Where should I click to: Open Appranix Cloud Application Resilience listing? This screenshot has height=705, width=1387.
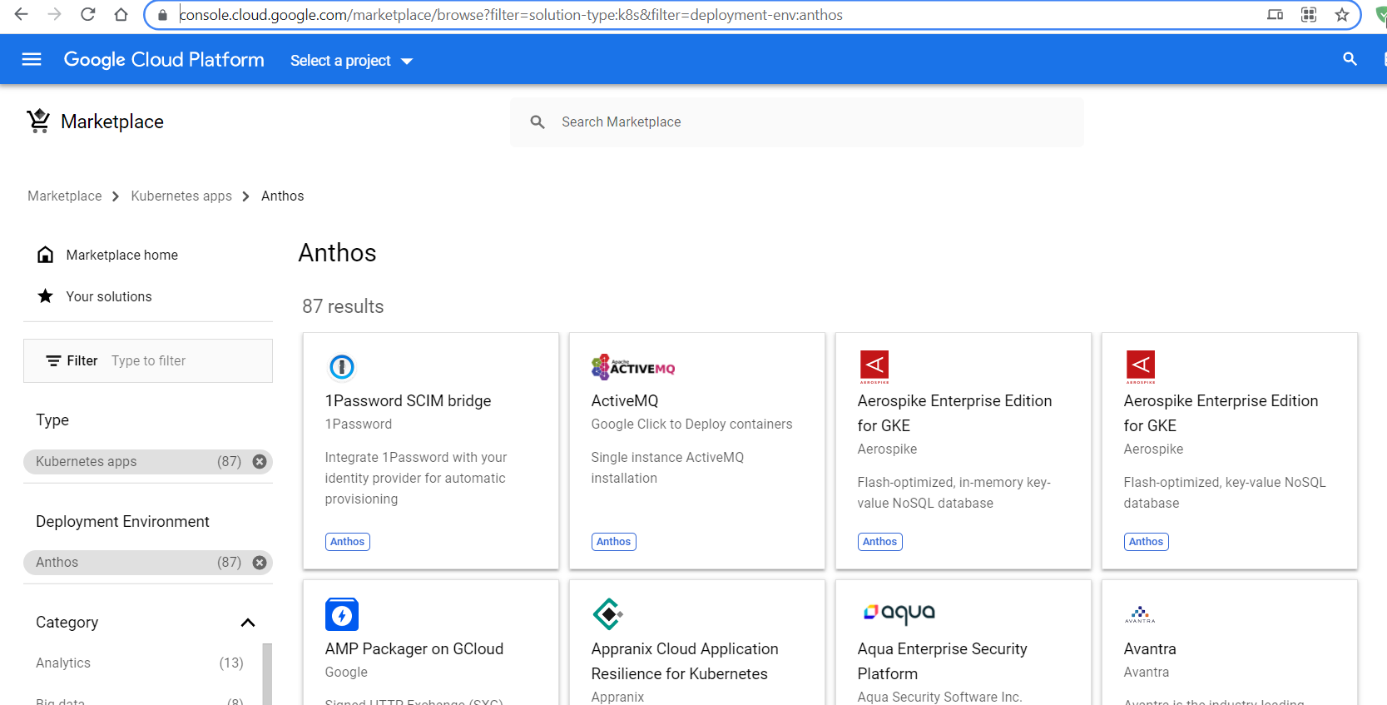[685, 661]
